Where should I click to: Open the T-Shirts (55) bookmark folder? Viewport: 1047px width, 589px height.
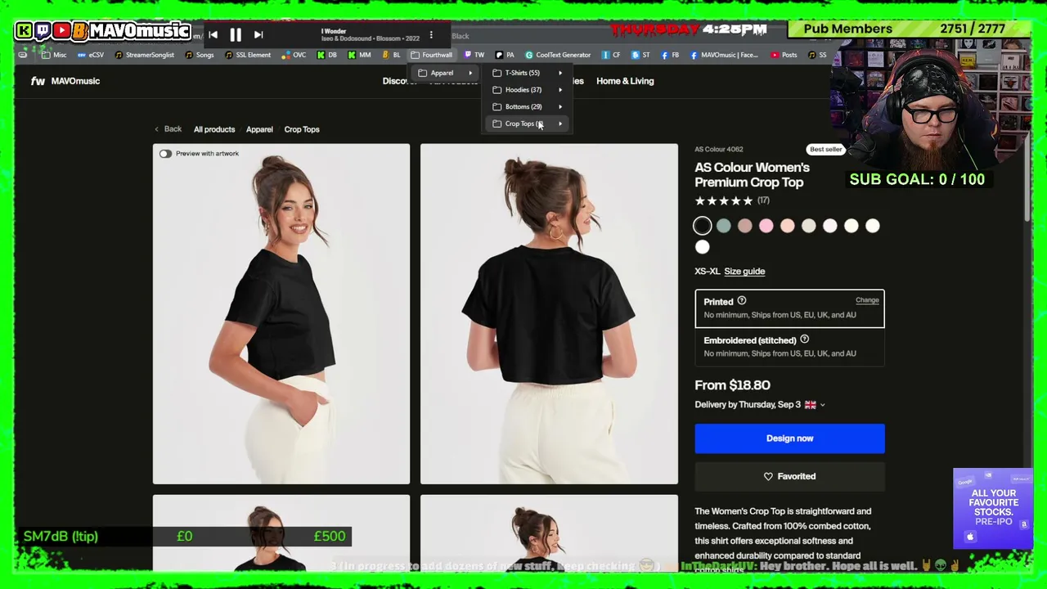click(528, 73)
